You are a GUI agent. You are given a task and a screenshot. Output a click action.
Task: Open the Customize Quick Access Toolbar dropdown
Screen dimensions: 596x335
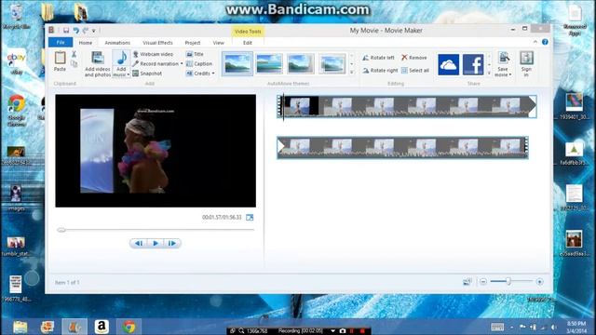[x=93, y=31]
